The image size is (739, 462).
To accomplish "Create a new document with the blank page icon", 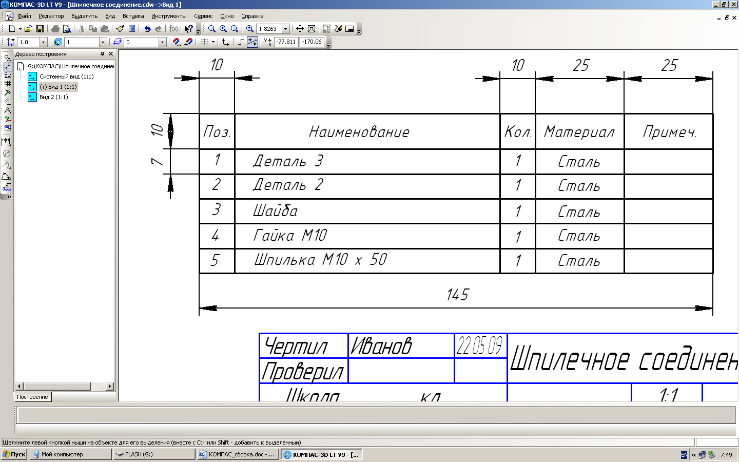I will pyautogui.click(x=12, y=29).
